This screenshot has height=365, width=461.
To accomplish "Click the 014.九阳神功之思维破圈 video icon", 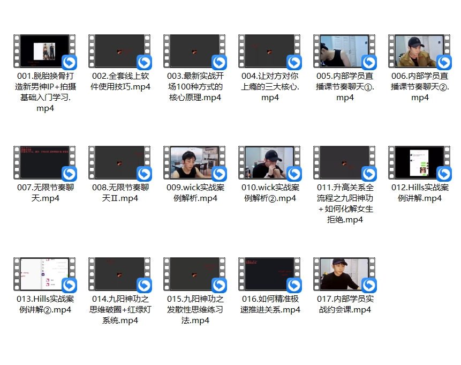I will 120,274.
